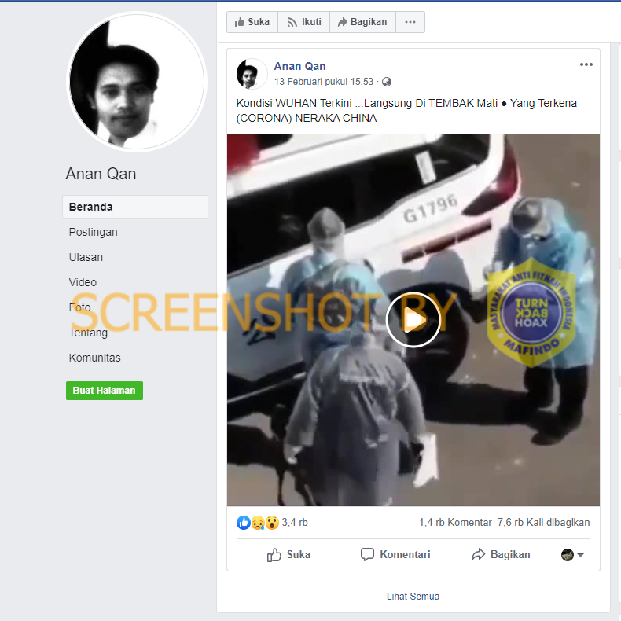Viewport: 621px width, 621px height.
Task: Play the Wuhan video
Action: (413, 319)
